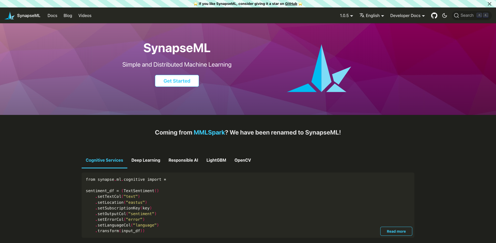Open the Docs page

(x=52, y=15)
